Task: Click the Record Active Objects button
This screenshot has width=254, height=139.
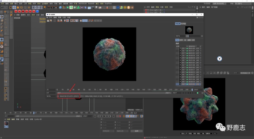Action: (117, 116)
